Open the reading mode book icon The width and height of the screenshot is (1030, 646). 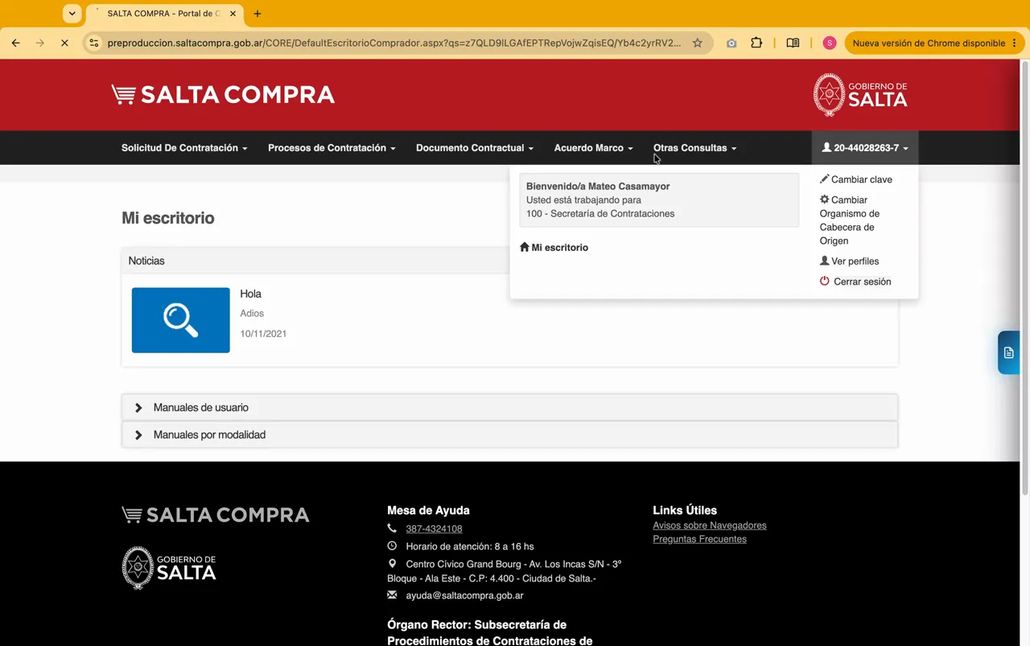[x=793, y=43]
